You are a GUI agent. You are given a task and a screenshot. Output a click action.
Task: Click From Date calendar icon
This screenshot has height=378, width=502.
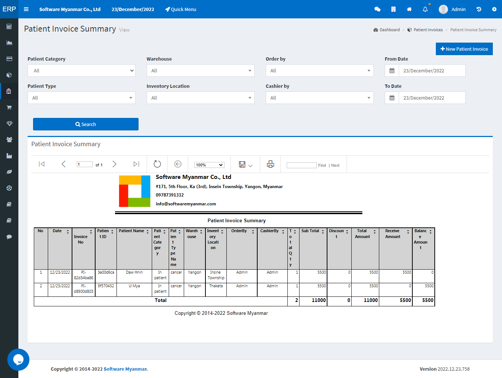tap(392, 71)
